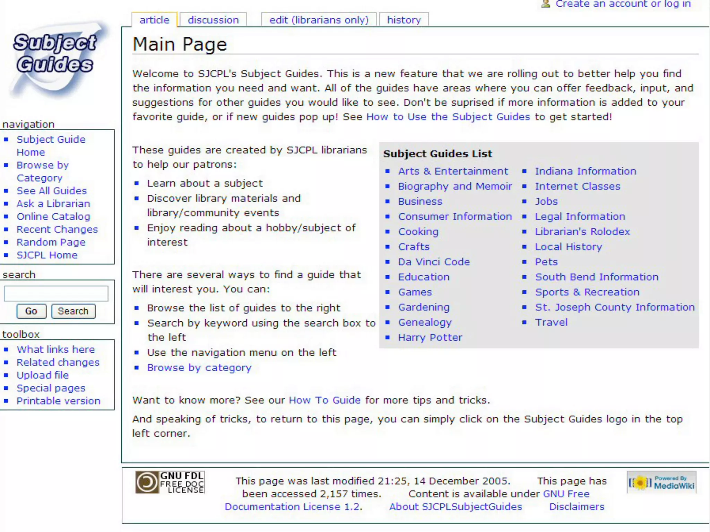This screenshot has height=532, width=710.
Task: Select Printable version in toolbox
Action: coord(59,401)
